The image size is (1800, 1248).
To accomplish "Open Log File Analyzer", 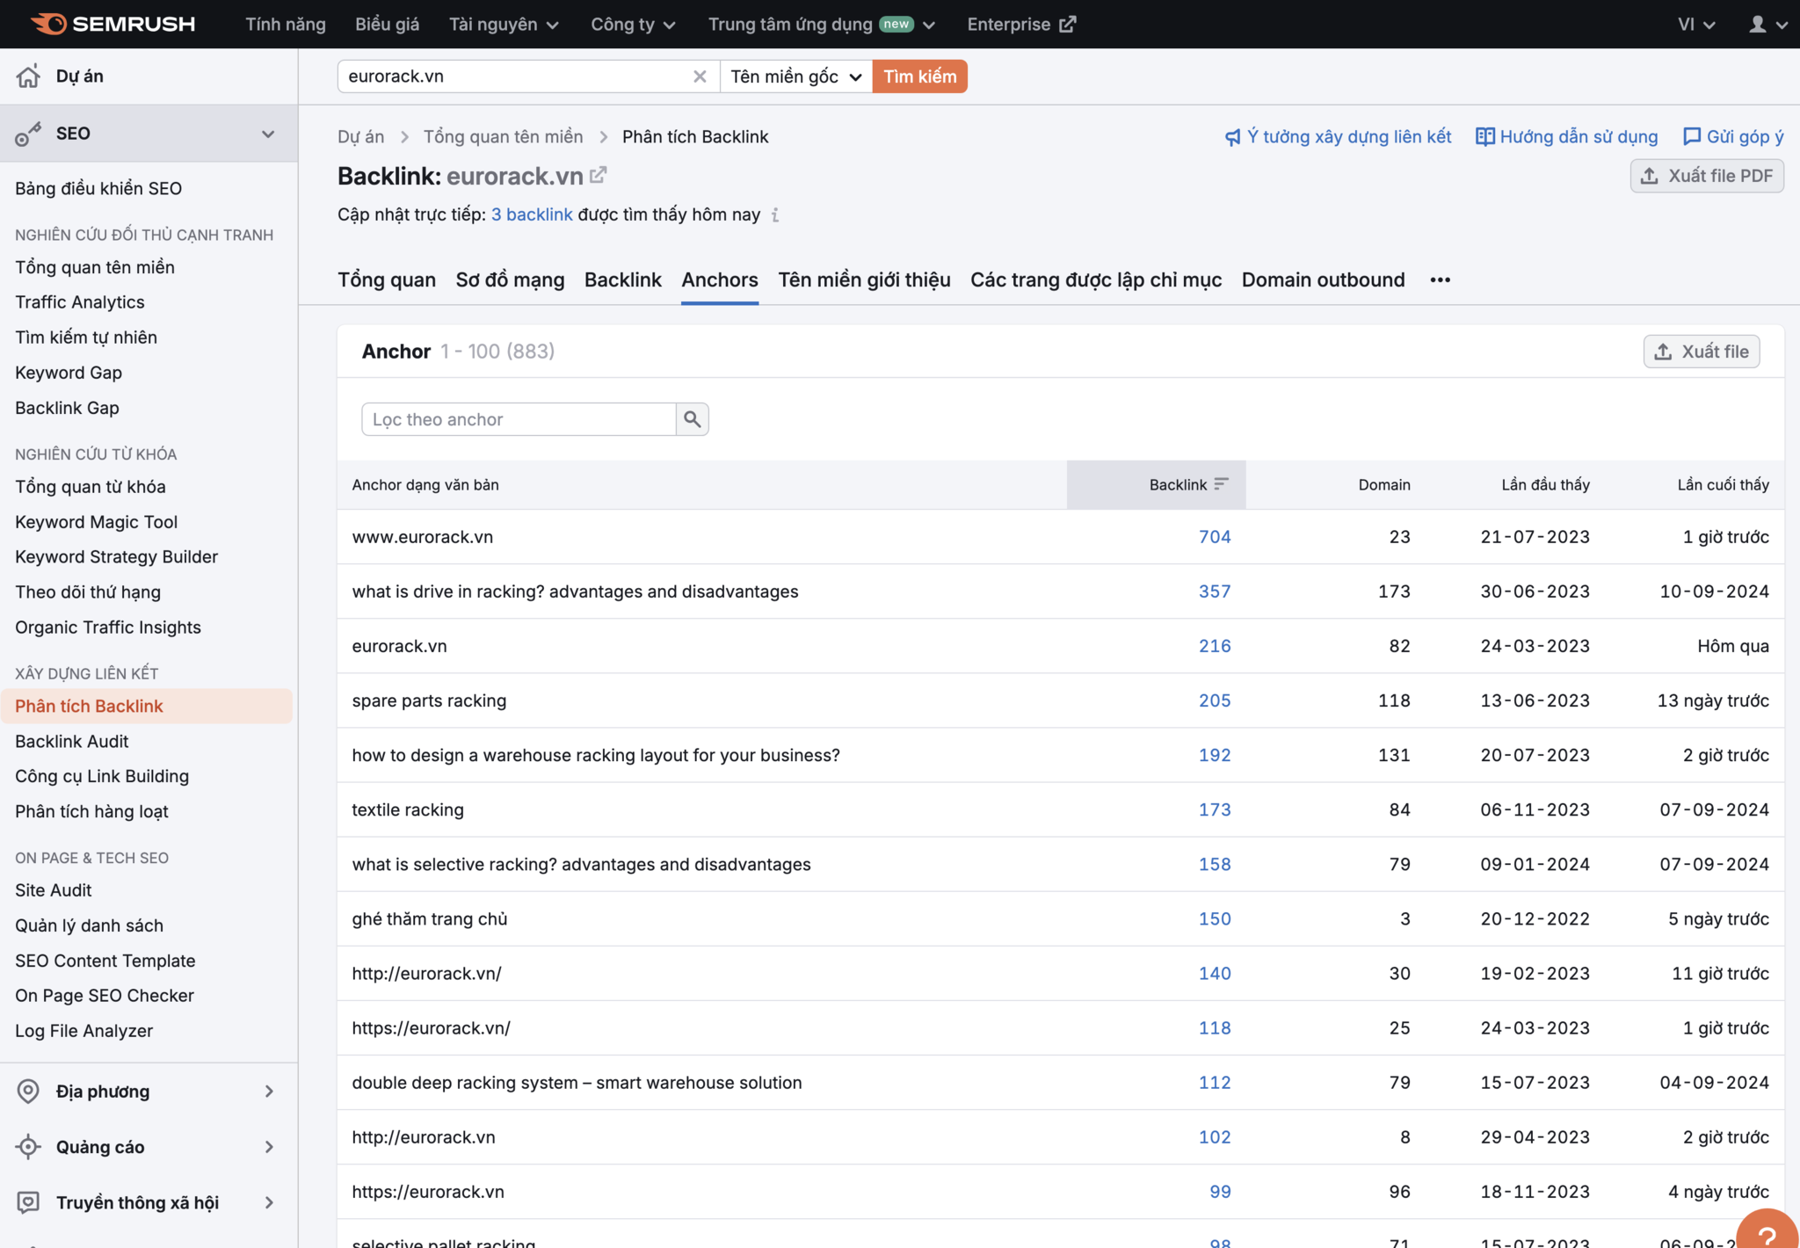I will 84,1031.
